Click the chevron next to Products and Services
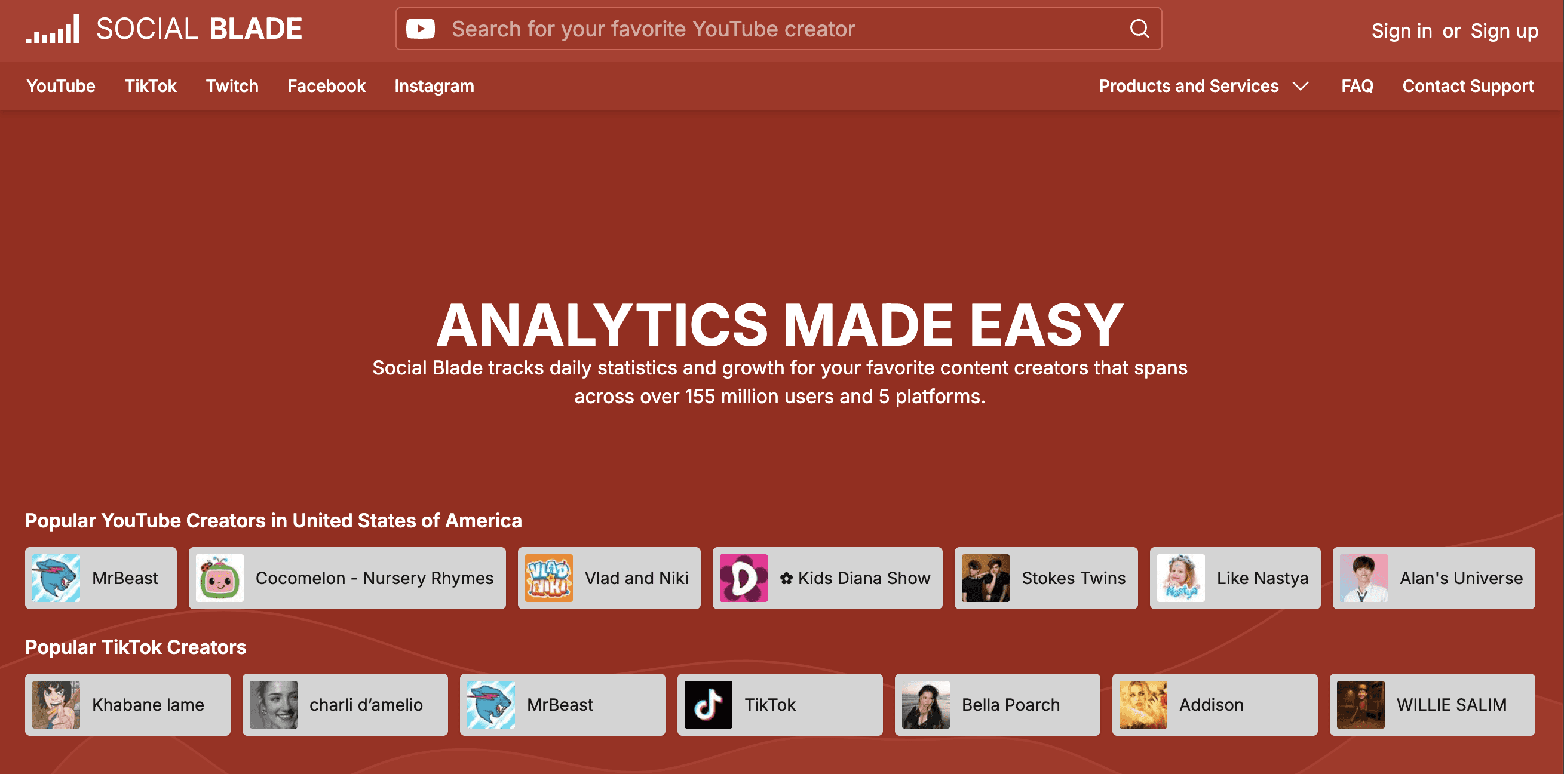The image size is (1564, 774). (1301, 86)
